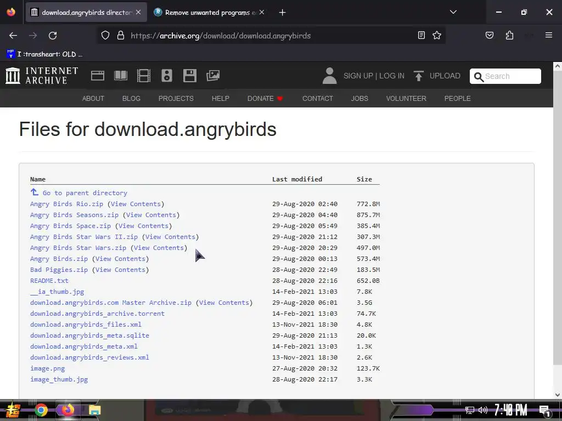Open download.angrybirds_meta.sqlite
This screenshot has height=421, width=562.
tap(89, 335)
